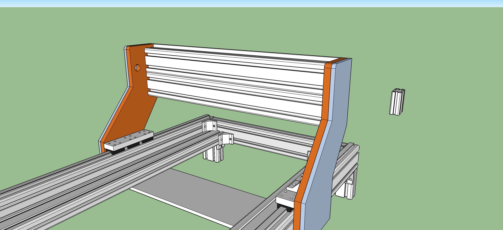
Task: Click the small standalone extrusion piece on the right
Action: [x=397, y=102]
